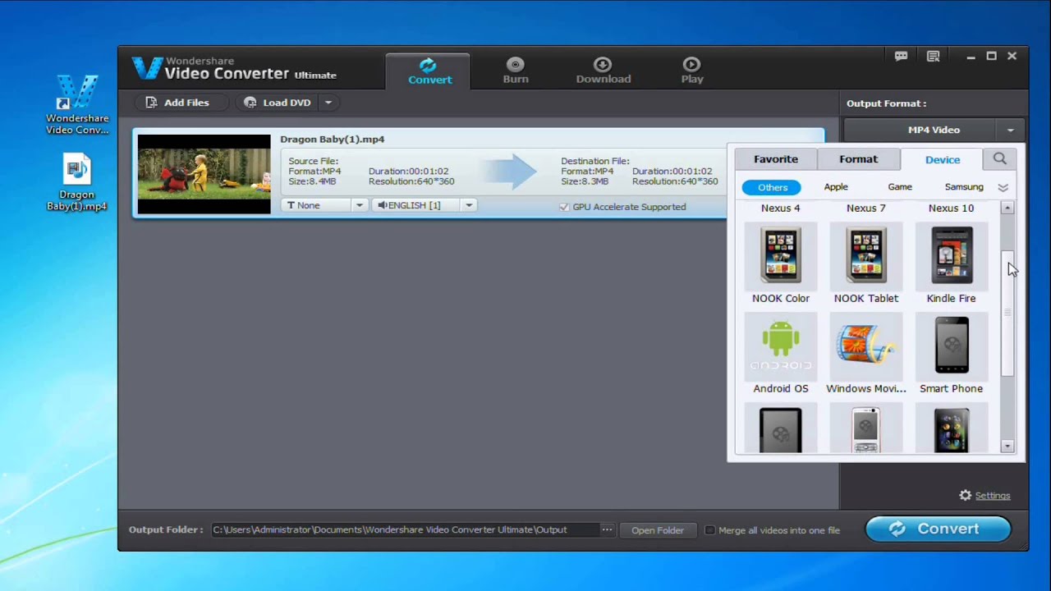Screen dimensions: 1051x591
Task: Minimize the Video Converter window
Action: pos(971,57)
